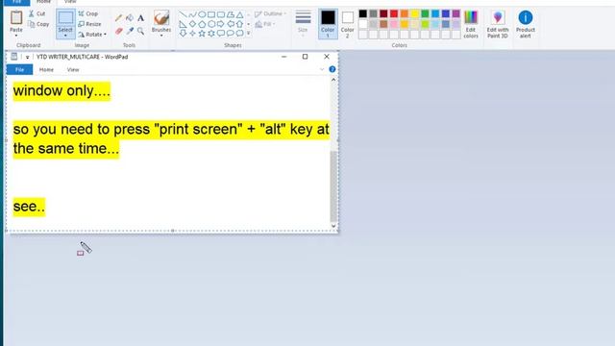Pick the orange color swatch
Viewport: 615px width, 346px height.
pos(404,13)
